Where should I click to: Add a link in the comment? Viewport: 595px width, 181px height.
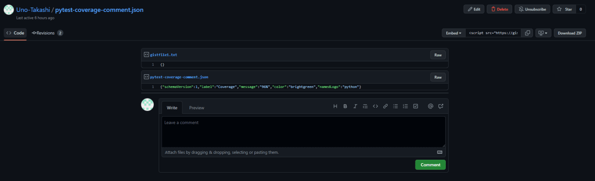click(385, 106)
